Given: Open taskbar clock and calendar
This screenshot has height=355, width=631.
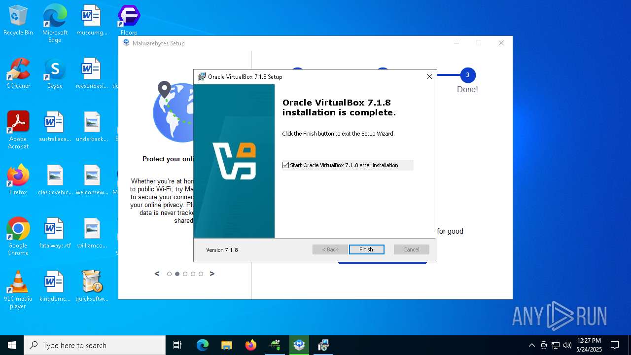Looking at the screenshot, I should [x=589, y=345].
